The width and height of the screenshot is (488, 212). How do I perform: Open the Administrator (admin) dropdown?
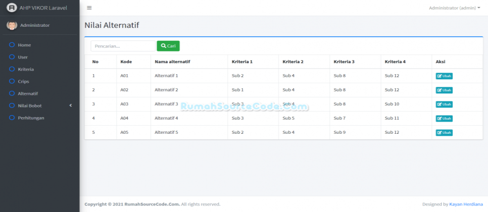(x=454, y=8)
